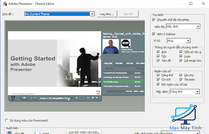
Task: Toggle the 'Tiêu đề' checkbox
Action: (x=158, y=61)
